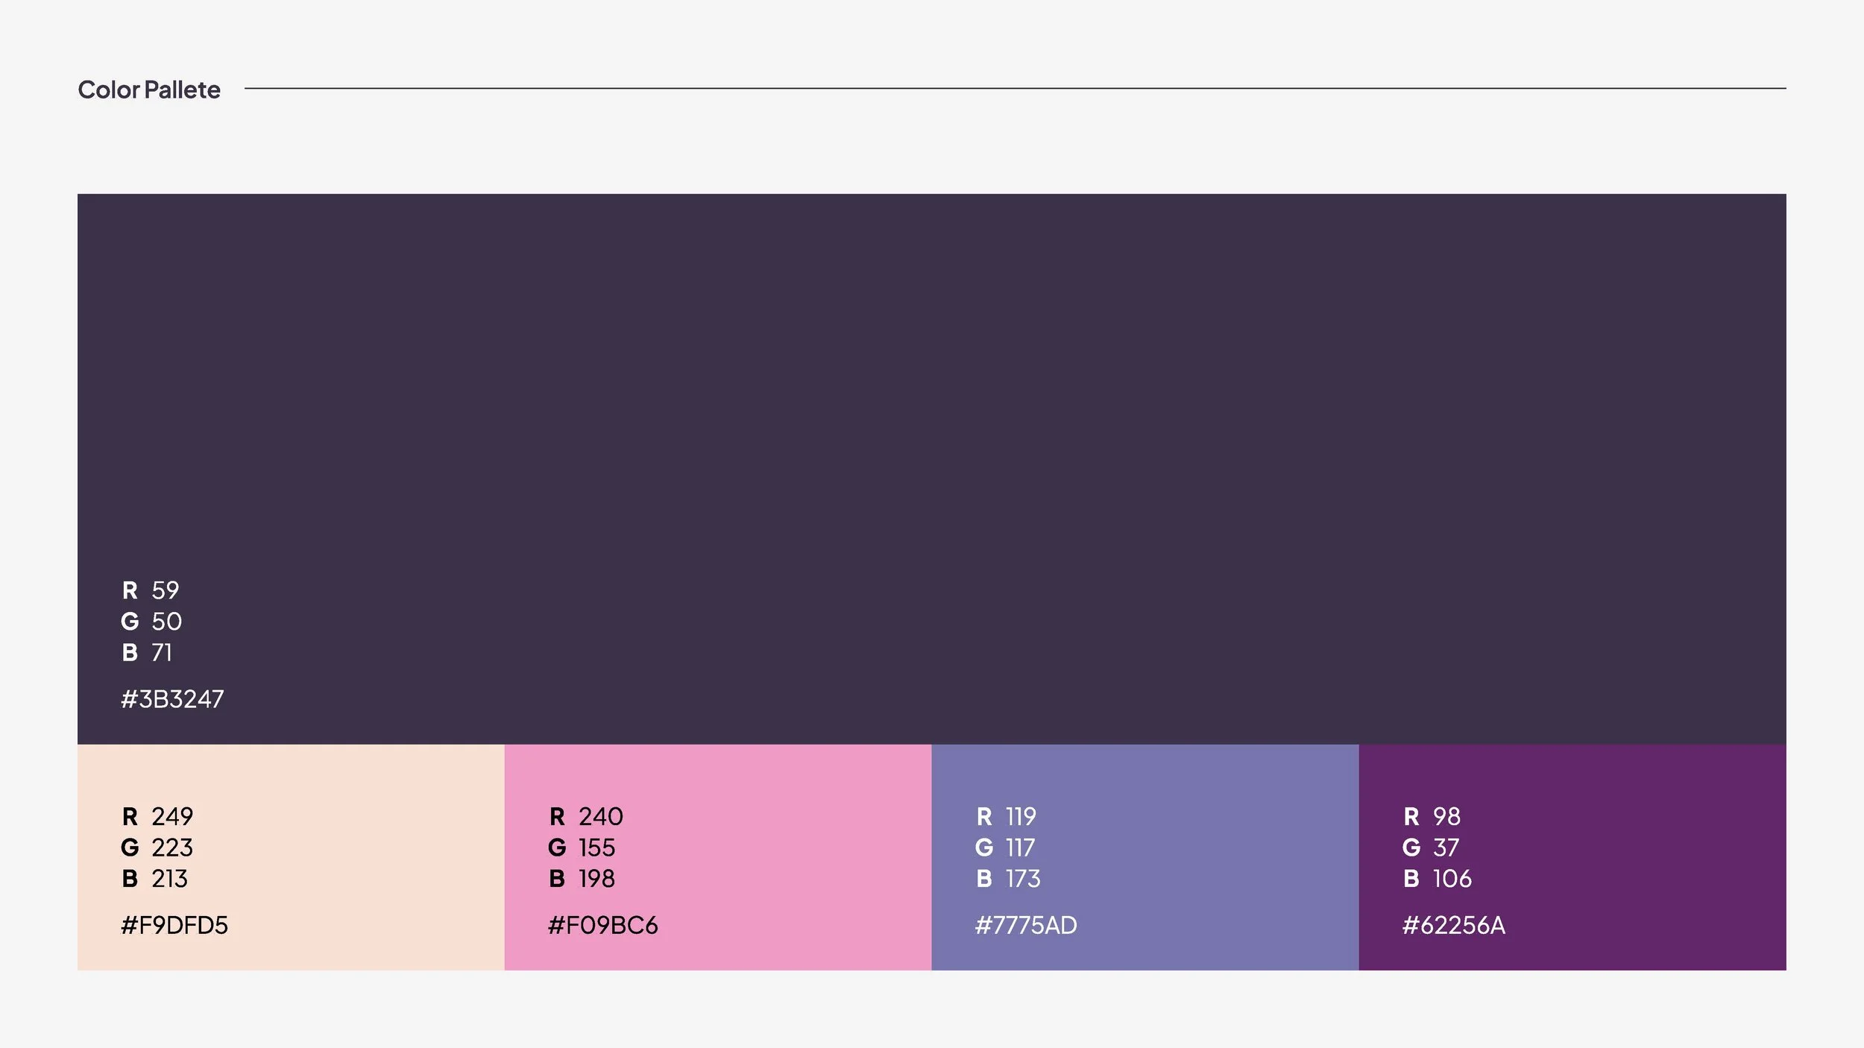Choose the periwinkle #7775AD swatch
The image size is (1864, 1048).
1145,857
